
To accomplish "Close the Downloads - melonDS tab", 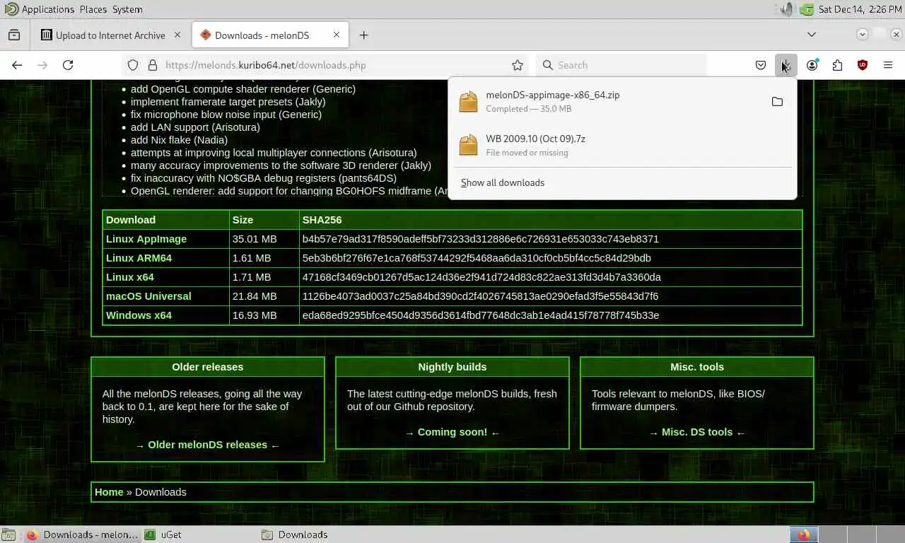I will (x=337, y=35).
